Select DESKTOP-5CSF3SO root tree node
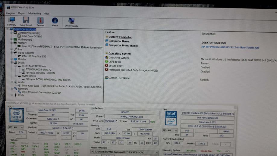277x156 pixels. [25, 30]
